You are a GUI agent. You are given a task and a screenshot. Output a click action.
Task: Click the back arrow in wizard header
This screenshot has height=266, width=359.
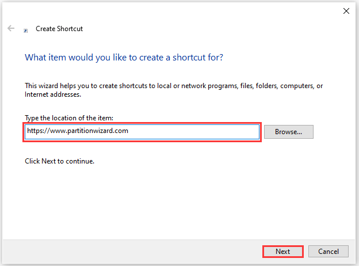click(11, 28)
